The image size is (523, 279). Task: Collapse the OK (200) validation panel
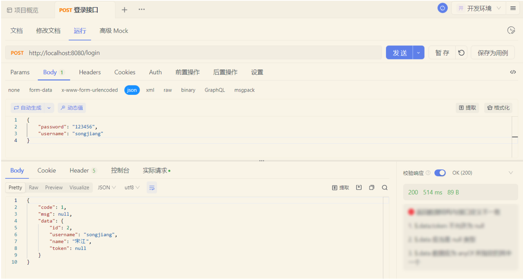pos(511,173)
